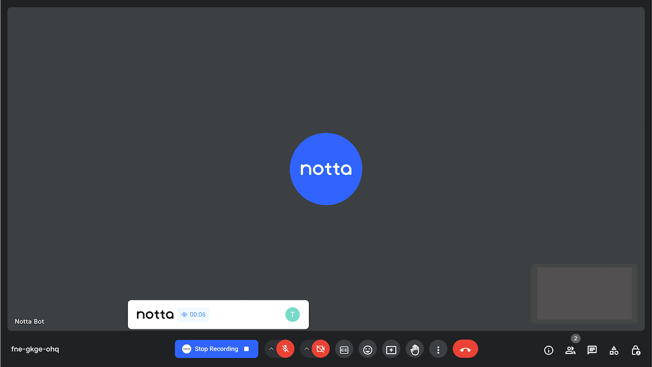Open the activities panel
Image resolution: width=652 pixels, height=367 pixels.
point(614,350)
